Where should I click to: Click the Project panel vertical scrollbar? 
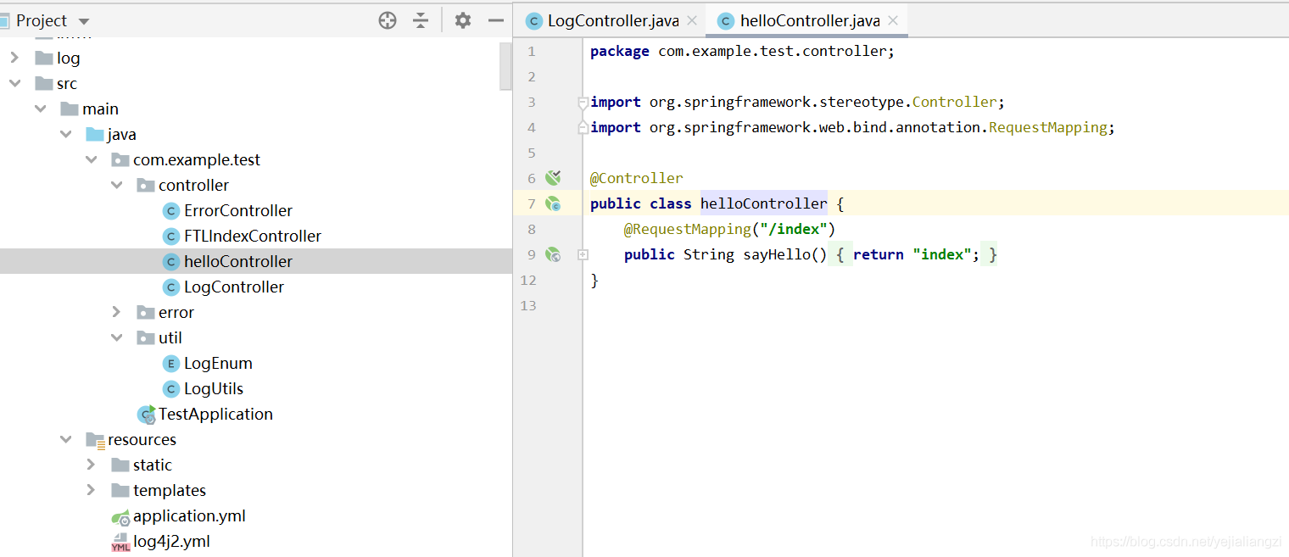click(505, 66)
